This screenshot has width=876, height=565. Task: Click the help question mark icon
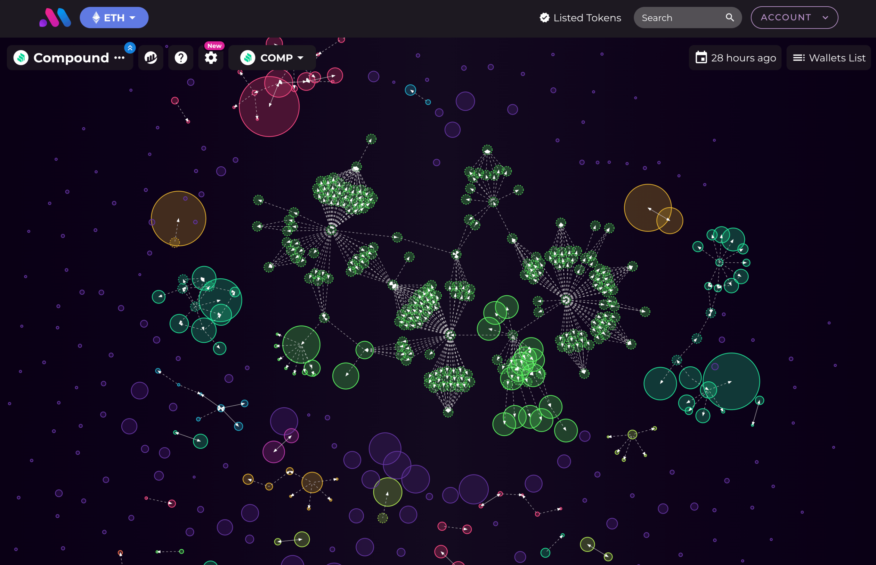point(181,58)
